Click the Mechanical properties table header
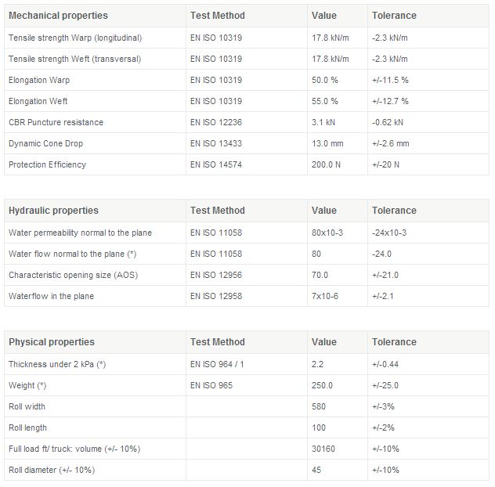This screenshot has width=495, height=487. pos(58,16)
